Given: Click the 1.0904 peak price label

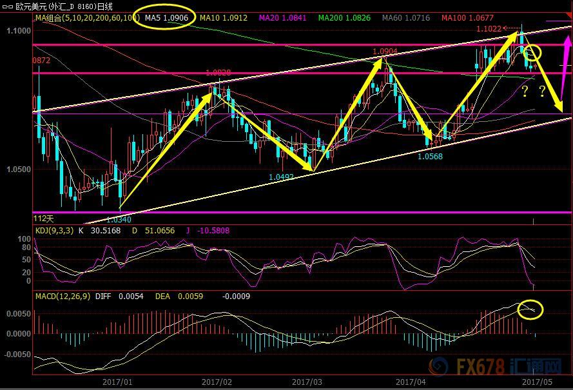Looking at the screenshot, I should (385, 51).
